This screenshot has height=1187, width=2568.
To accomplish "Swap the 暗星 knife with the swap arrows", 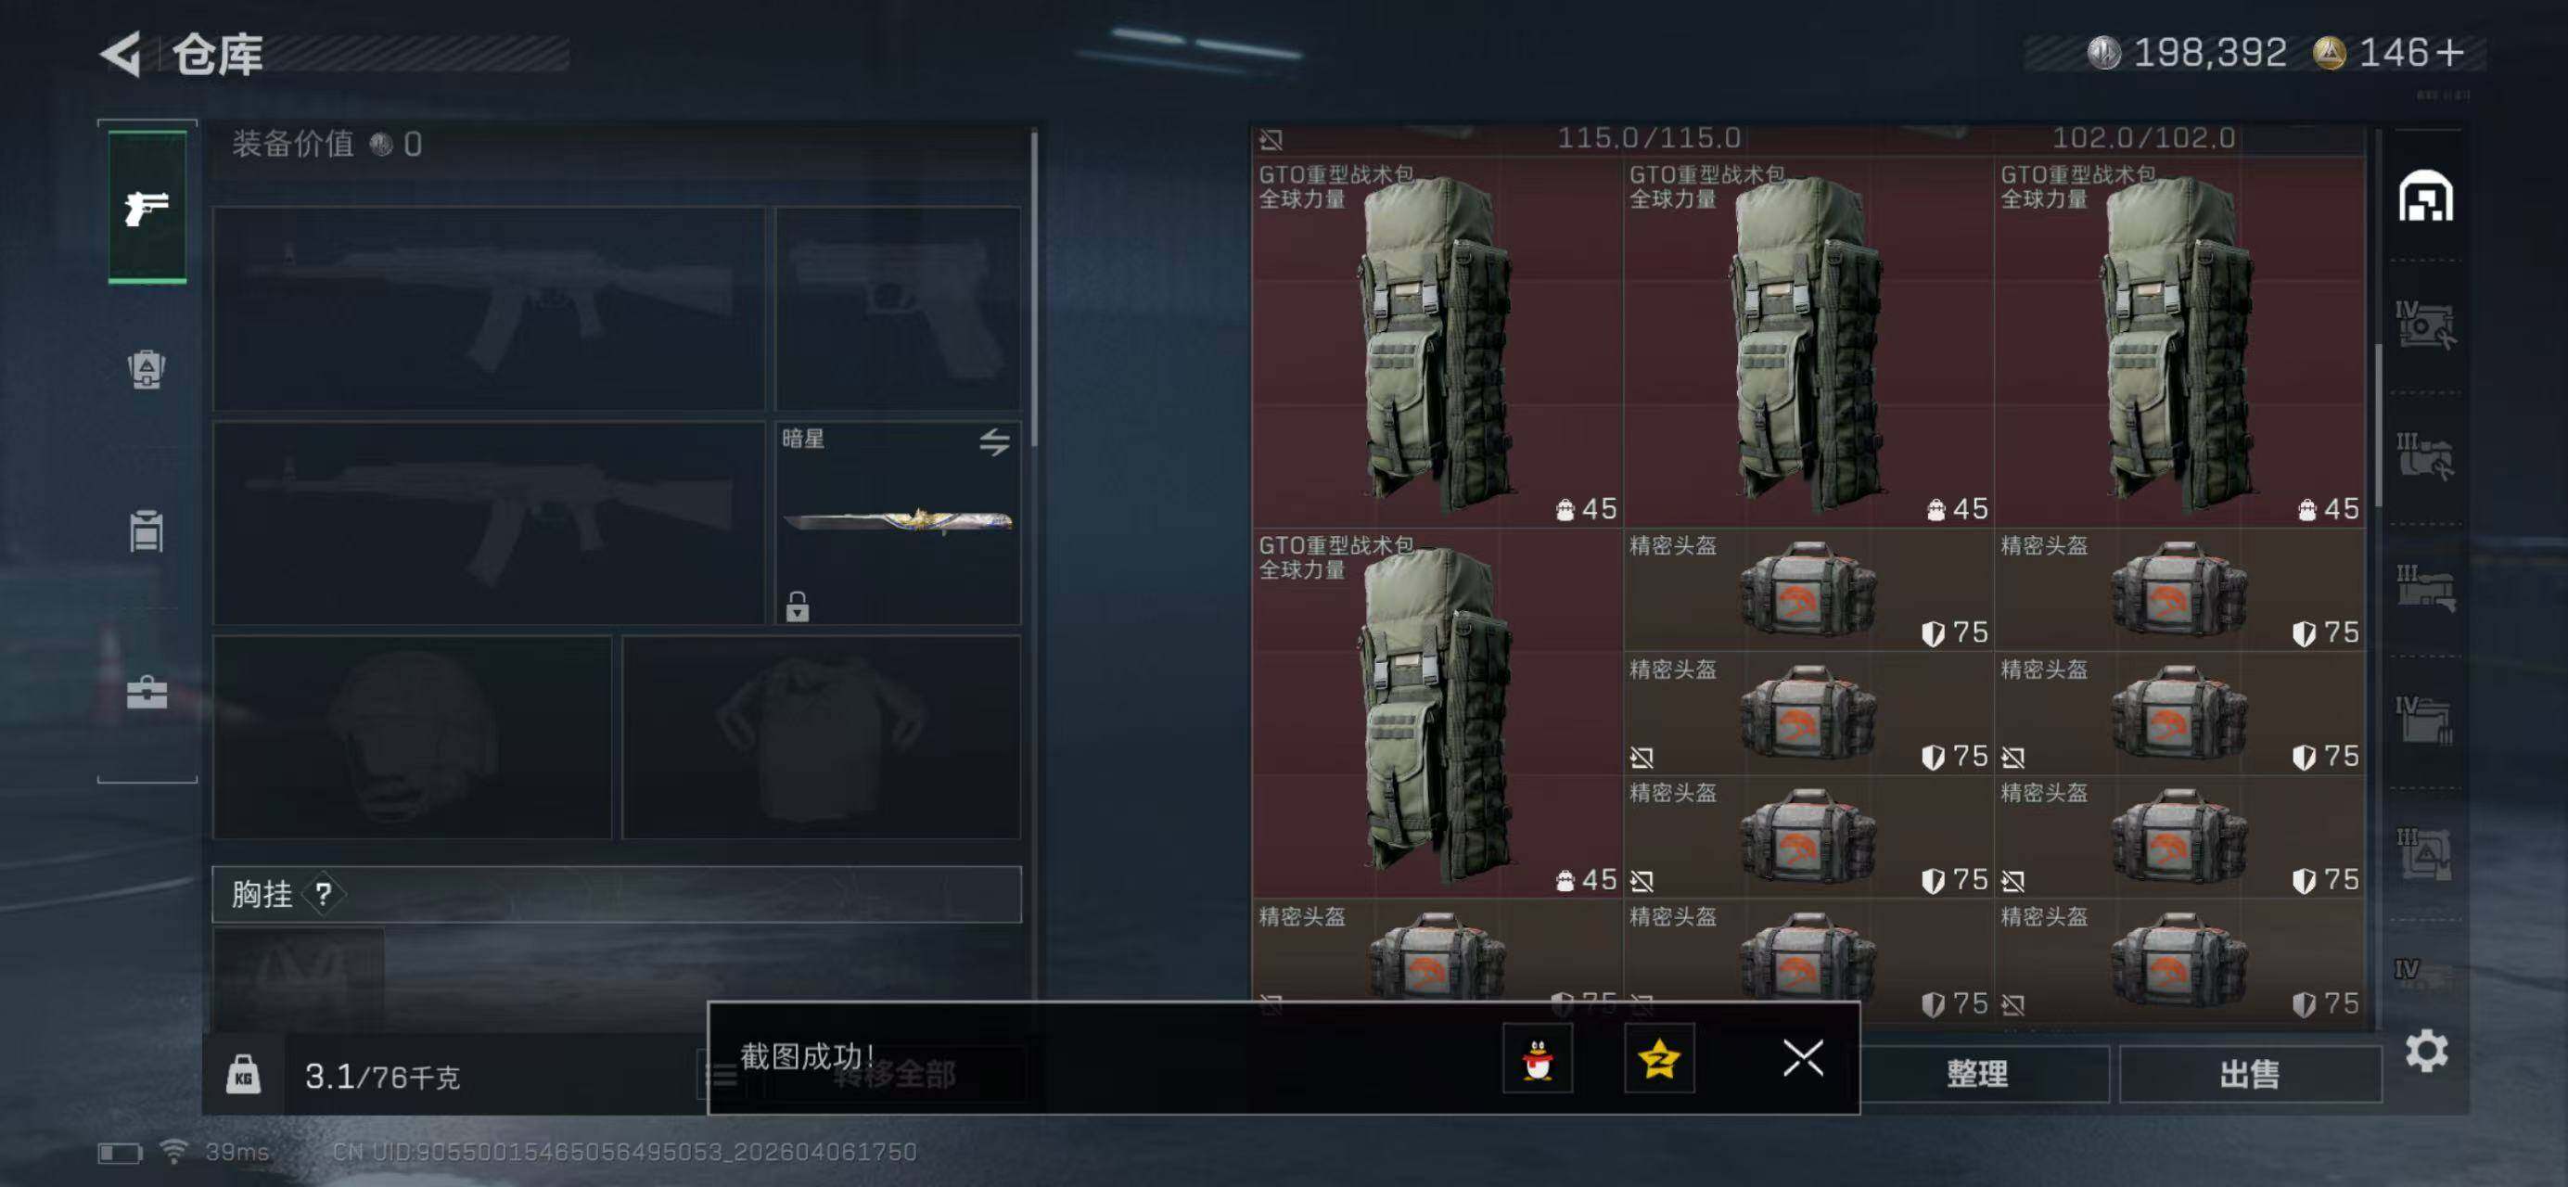I will [x=994, y=441].
